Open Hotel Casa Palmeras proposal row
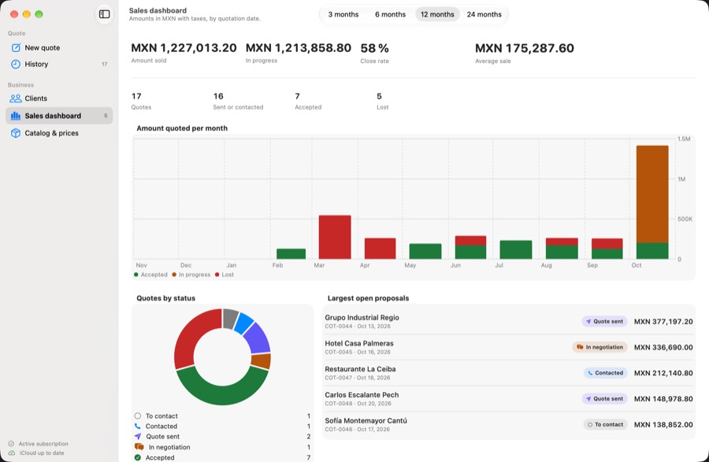This screenshot has width=709, height=462. coord(509,347)
